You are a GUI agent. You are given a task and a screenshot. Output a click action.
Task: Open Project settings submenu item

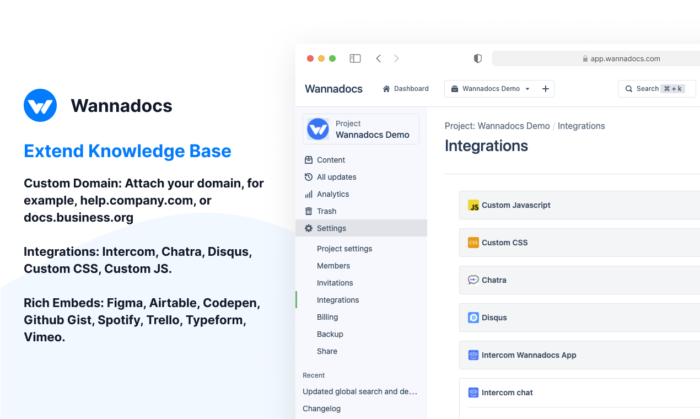pos(344,249)
